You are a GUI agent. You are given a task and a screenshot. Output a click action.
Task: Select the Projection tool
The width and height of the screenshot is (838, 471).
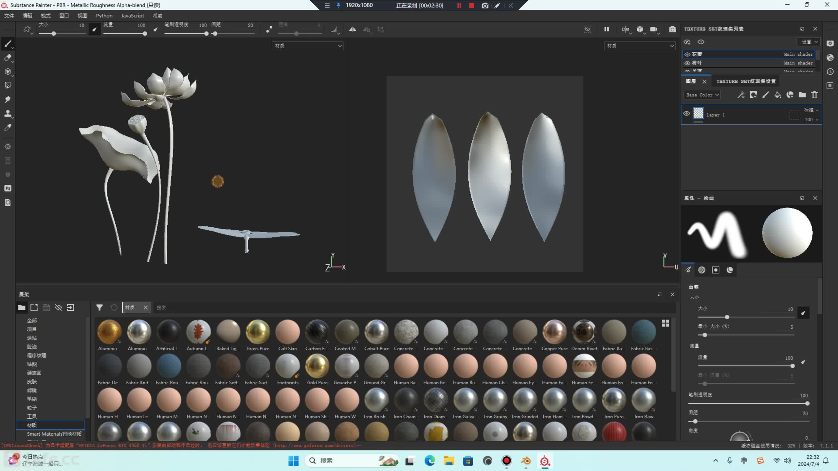click(8, 72)
